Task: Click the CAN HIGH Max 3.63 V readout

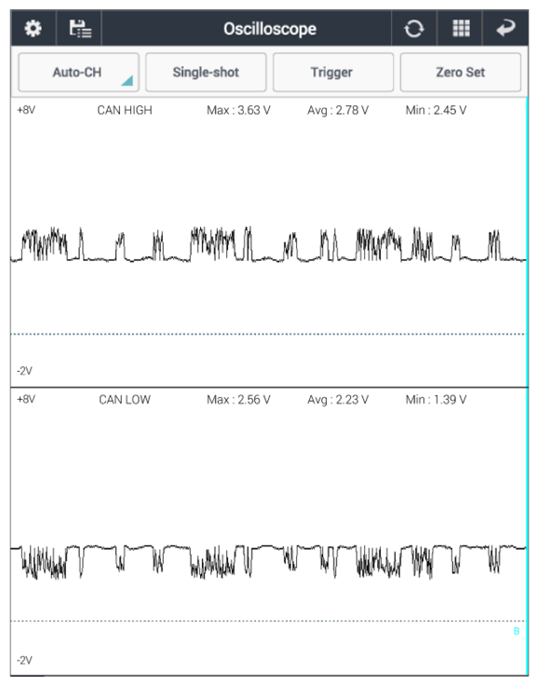Action: (x=238, y=110)
